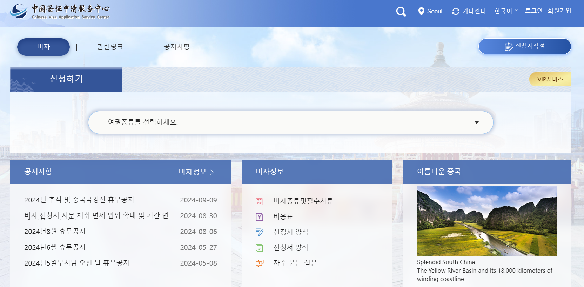The width and height of the screenshot is (584, 287).
Task: Open notice 2024년8월 휴무공지
Action: point(55,232)
